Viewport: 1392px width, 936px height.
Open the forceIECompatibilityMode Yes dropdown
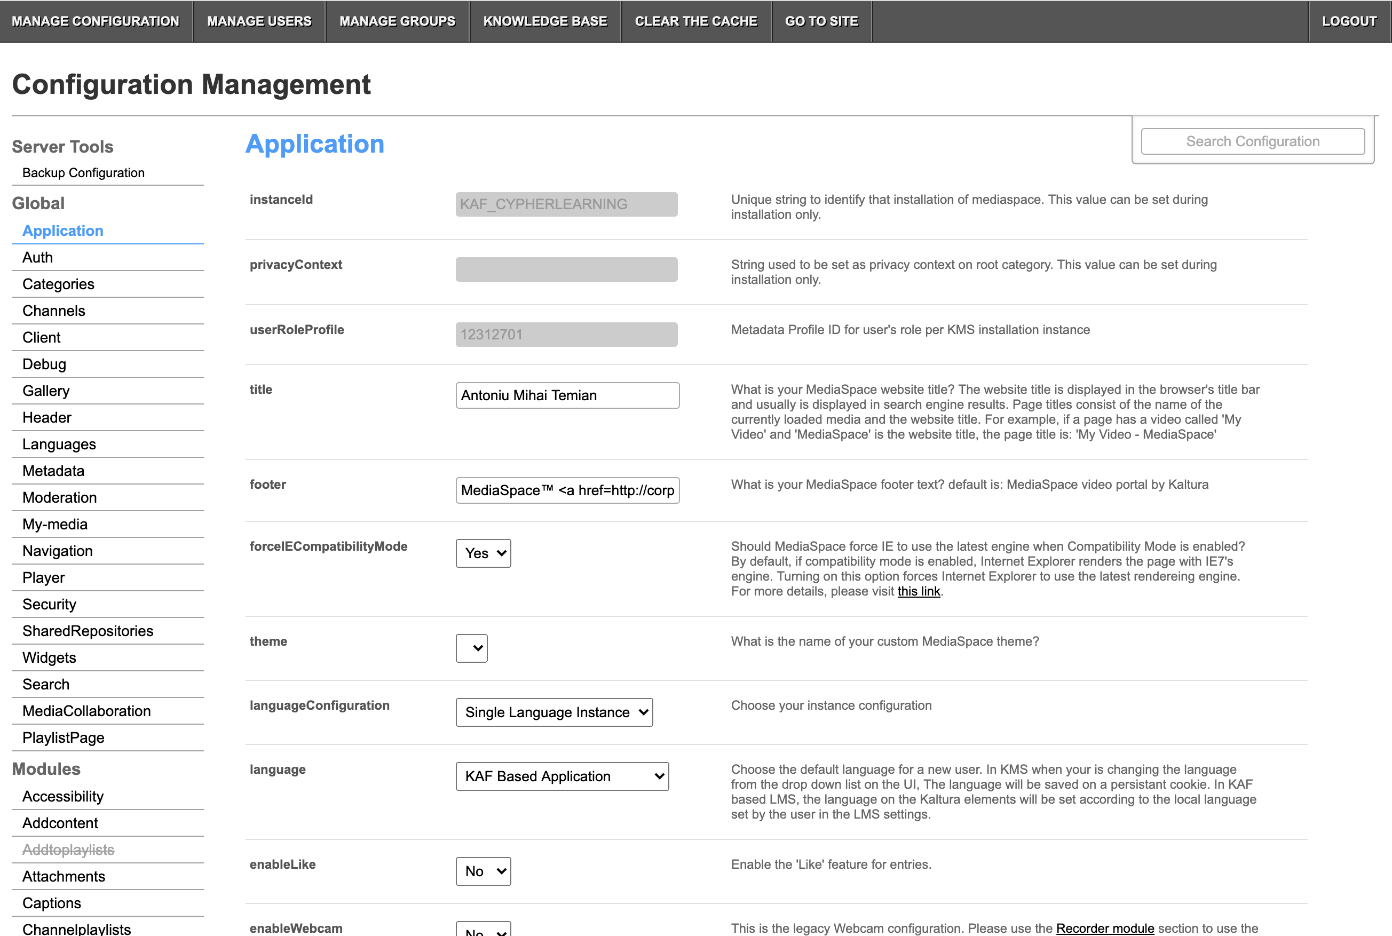483,553
